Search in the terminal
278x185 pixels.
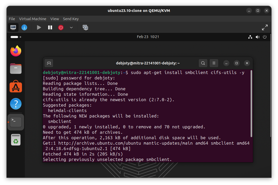[x=203, y=63]
